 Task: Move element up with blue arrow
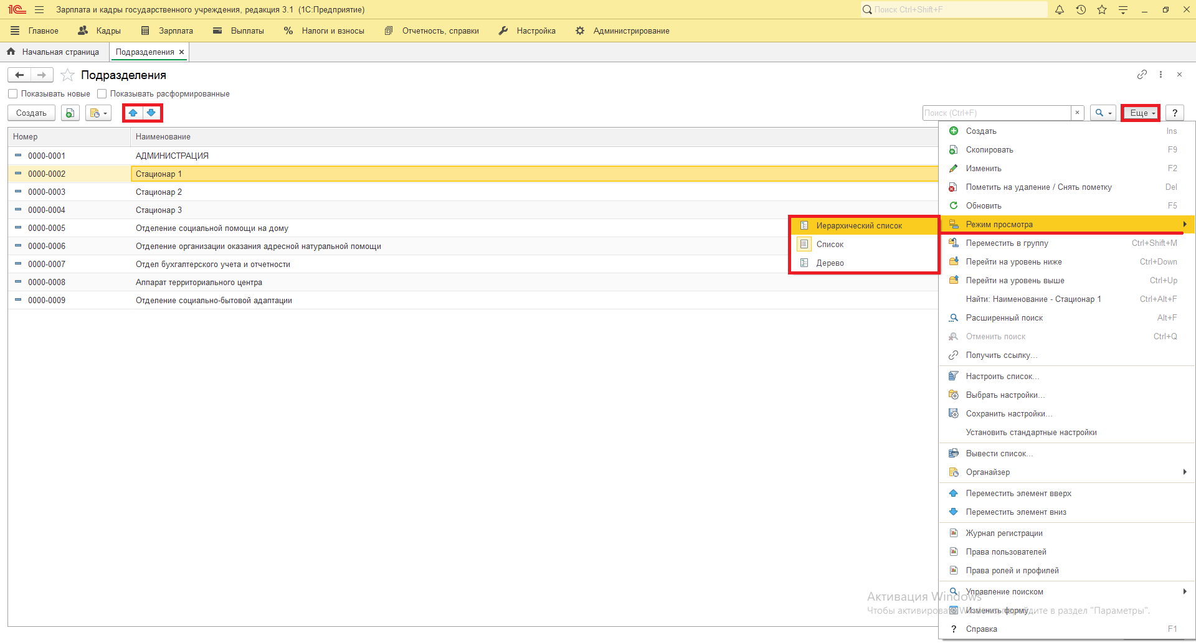[x=133, y=113]
